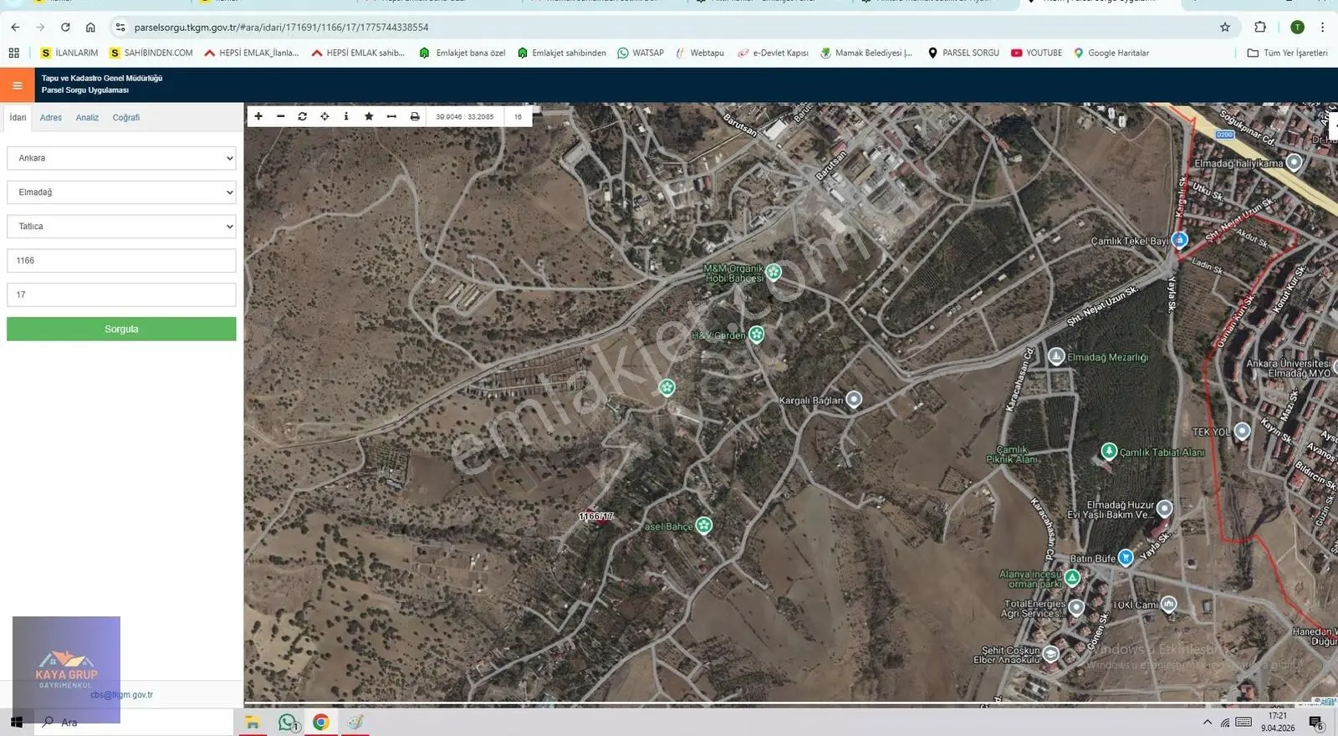The width and height of the screenshot is (1338, 736).
Task: Open the PARSEL SORGU bookmark
Action: pos(963,53)
